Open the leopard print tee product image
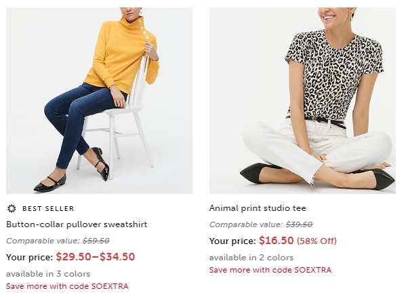This screenshot has width=408, height=297. point(302,100)
